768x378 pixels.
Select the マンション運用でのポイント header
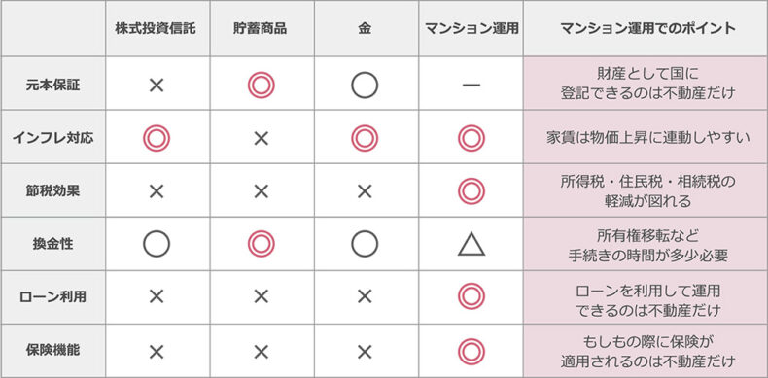(646, 29)
